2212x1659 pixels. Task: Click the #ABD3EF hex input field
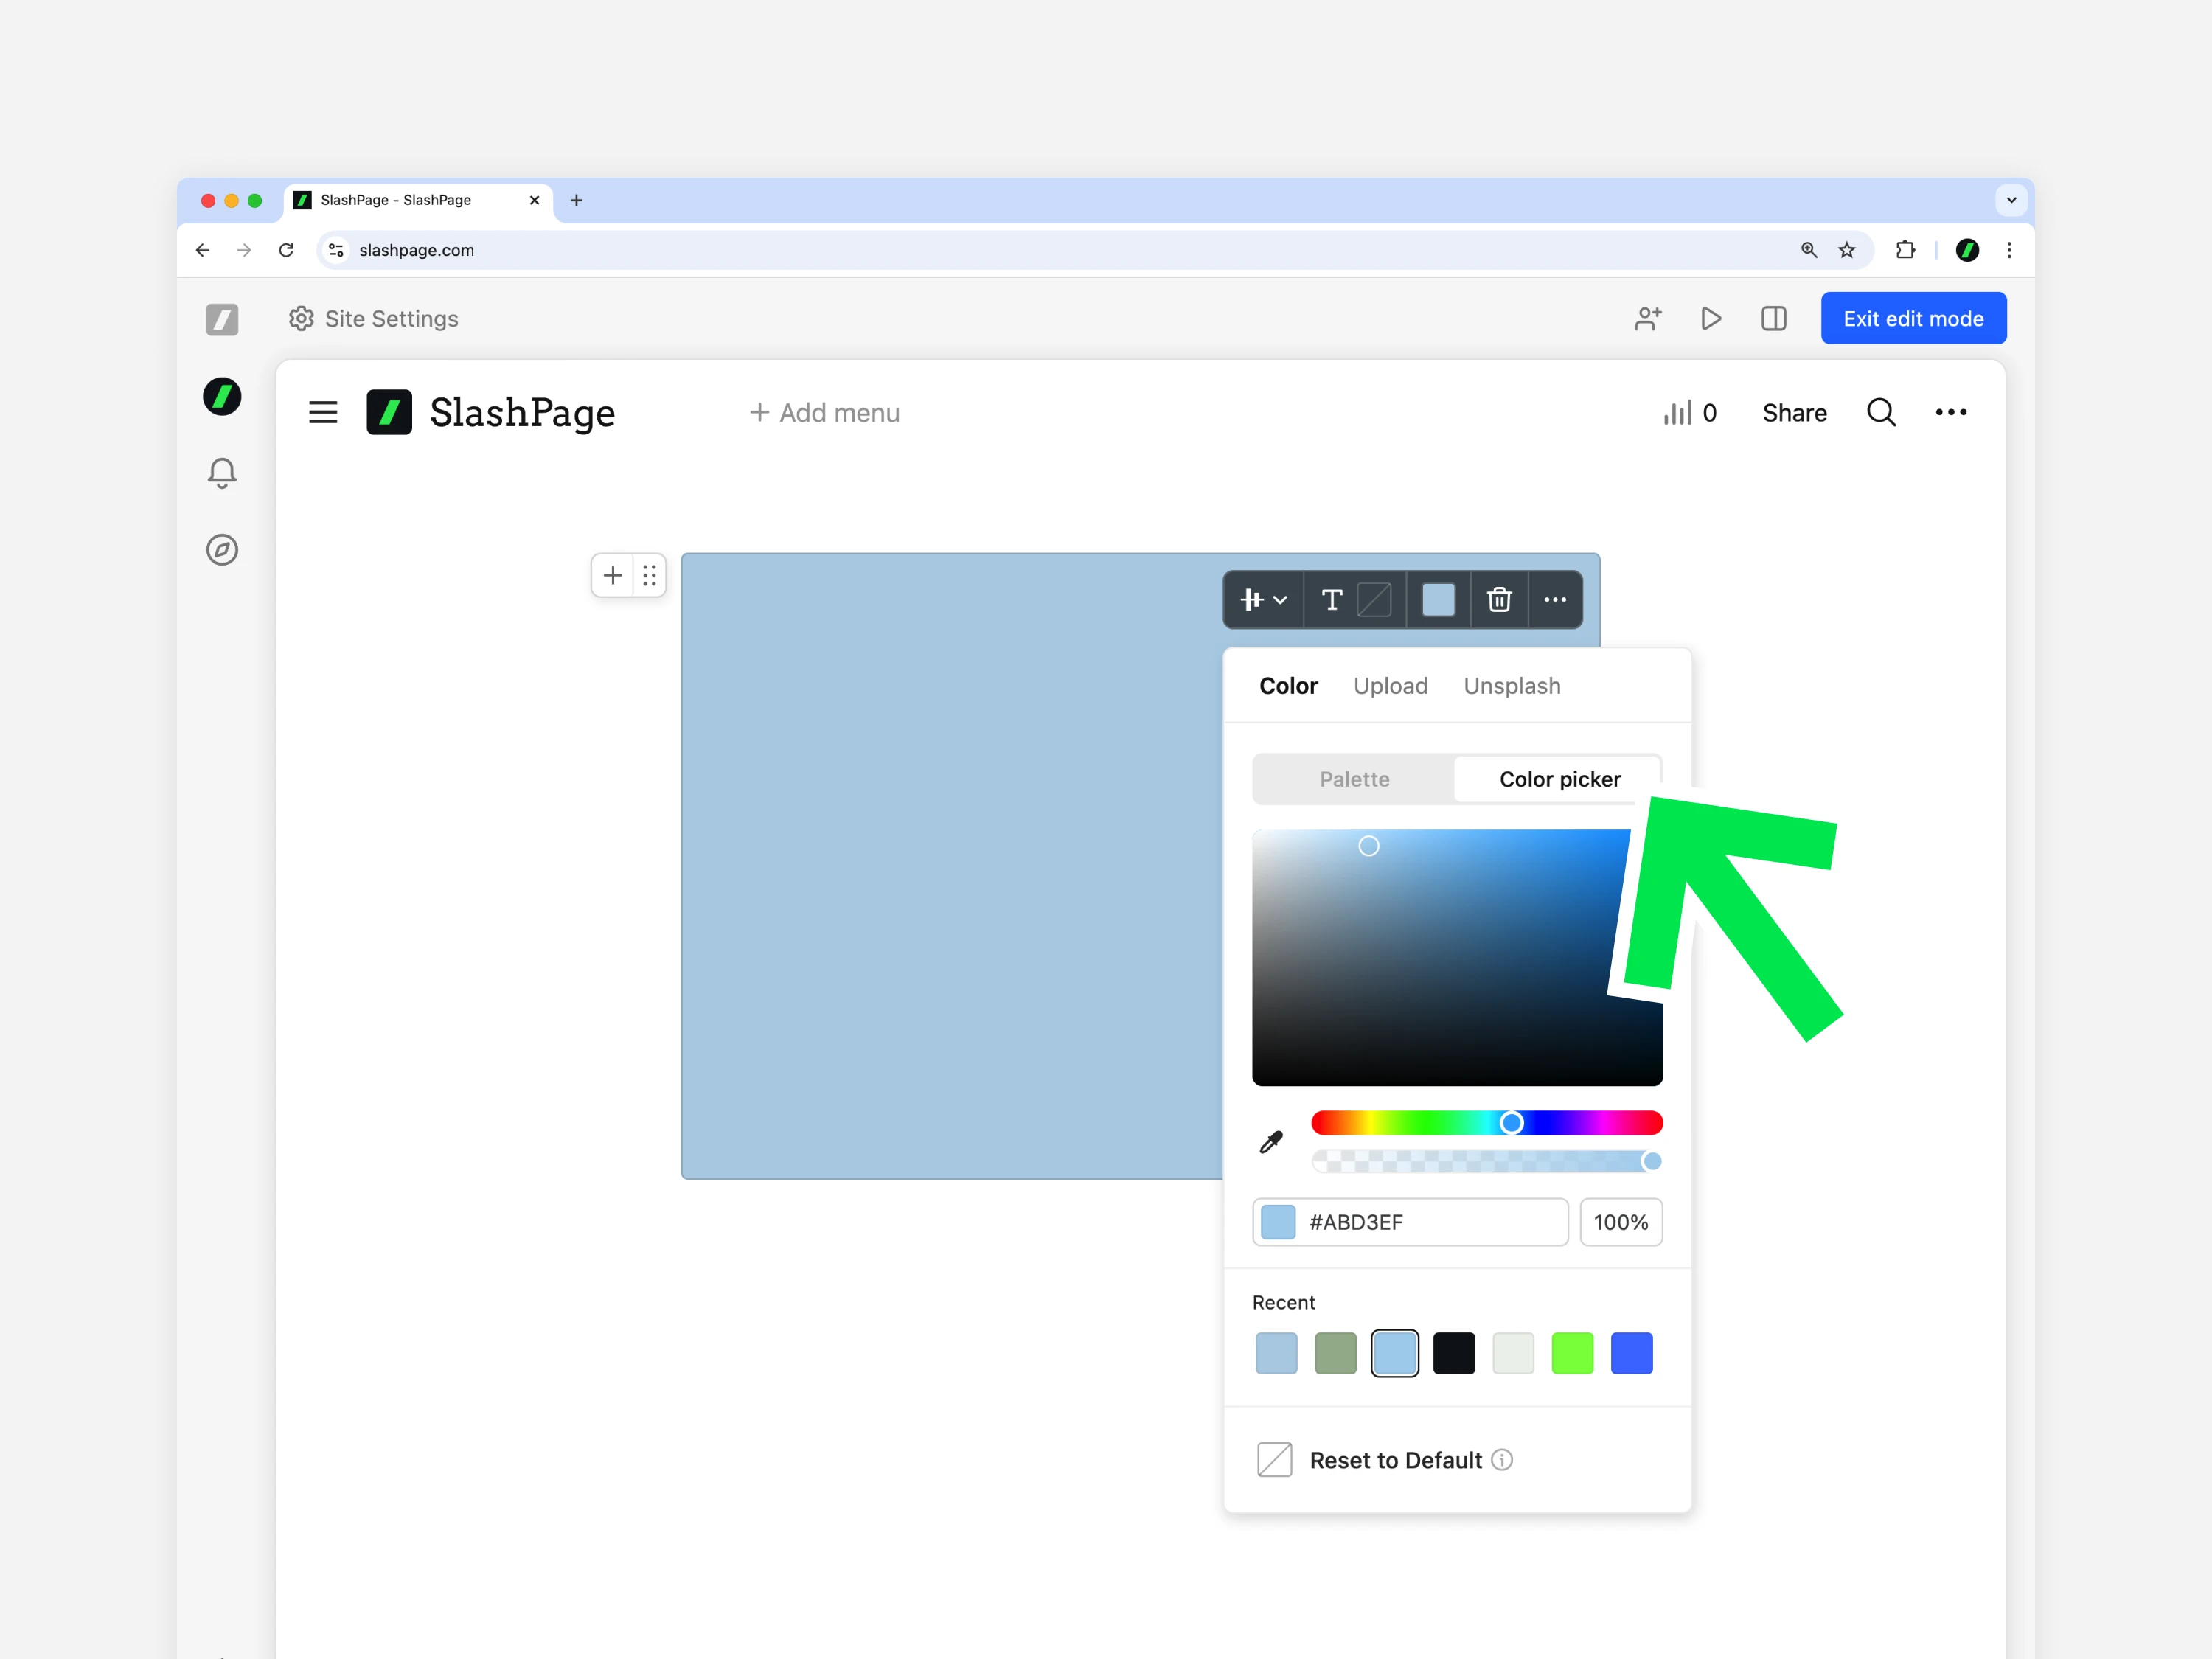[1410, 1222]
